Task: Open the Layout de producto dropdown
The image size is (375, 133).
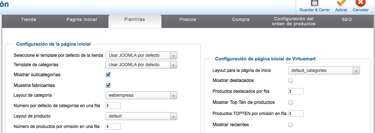Action: [x=141, y=116]
